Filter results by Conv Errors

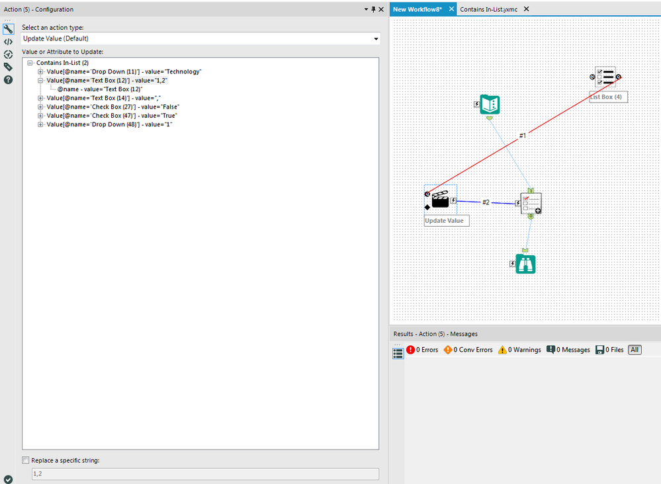pos(468,350)
